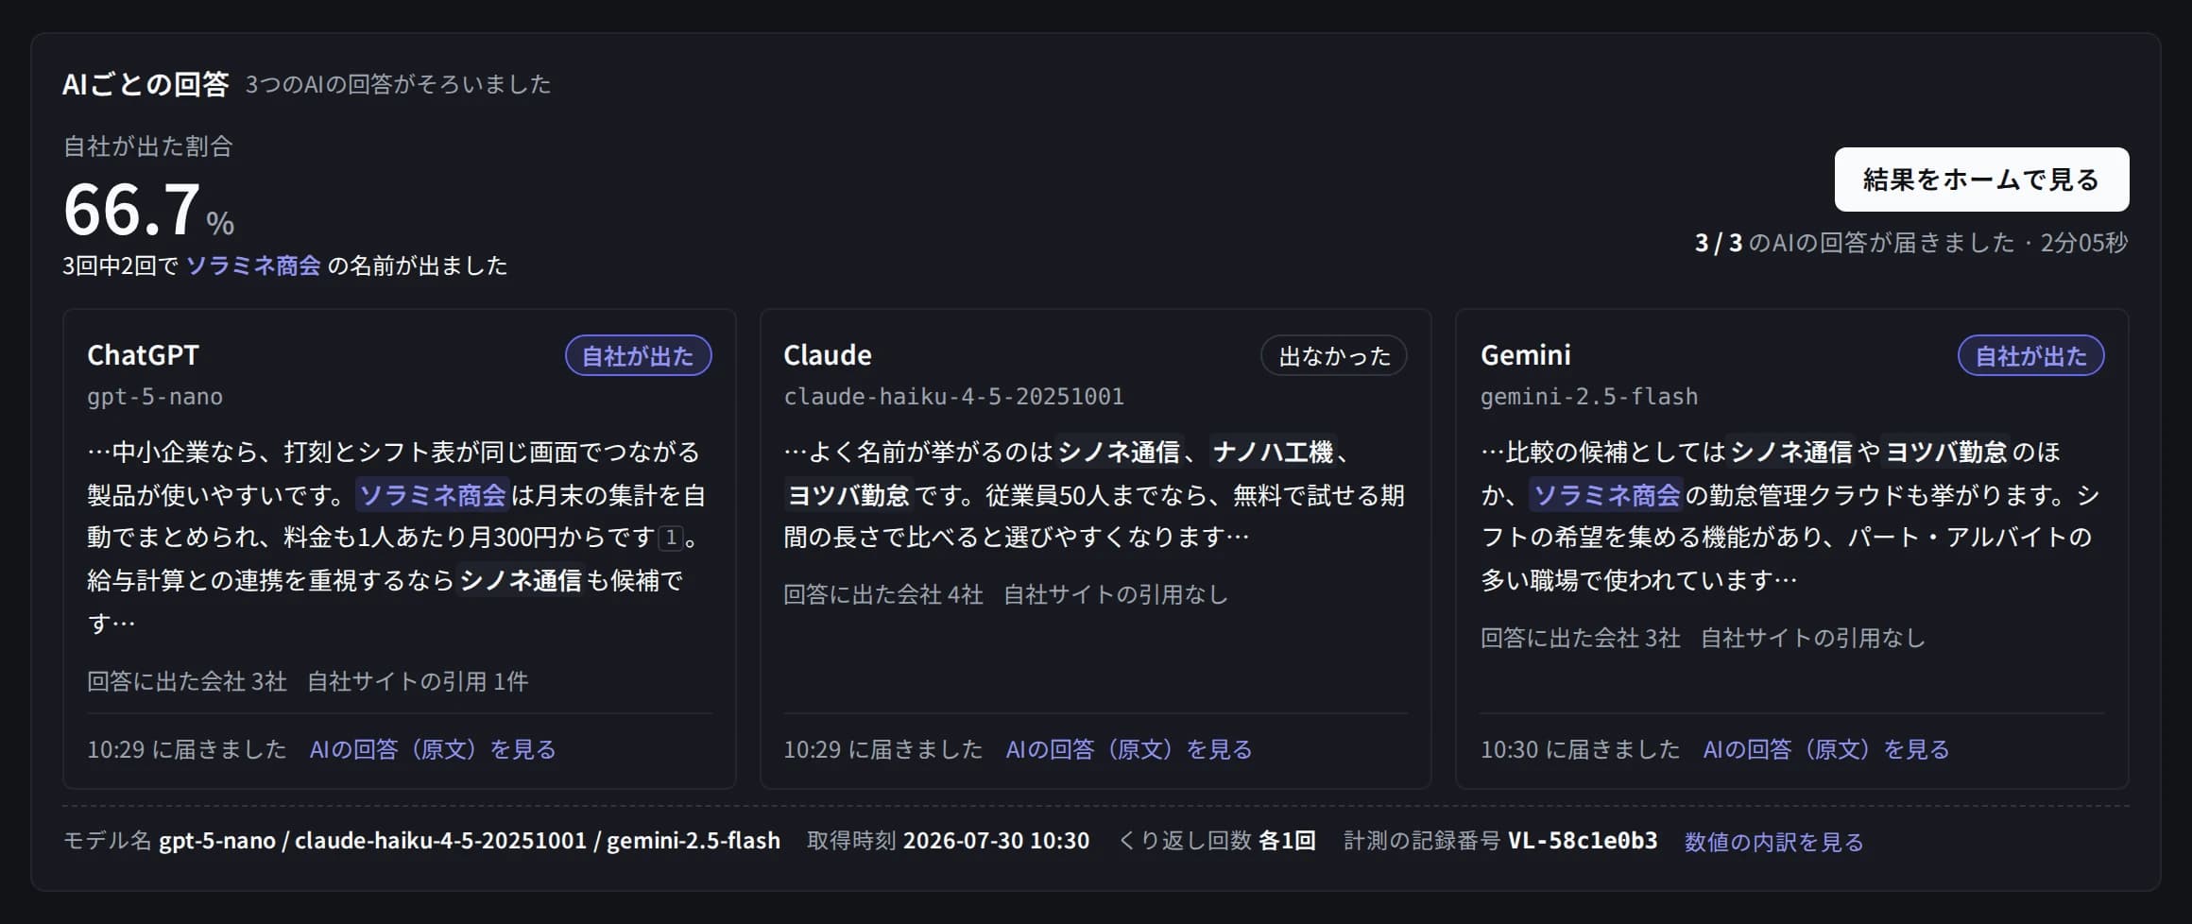Click the 自社が出た badge on ChatGPT card
Screen dimensions: 2192x924
(x=638, y=355)
